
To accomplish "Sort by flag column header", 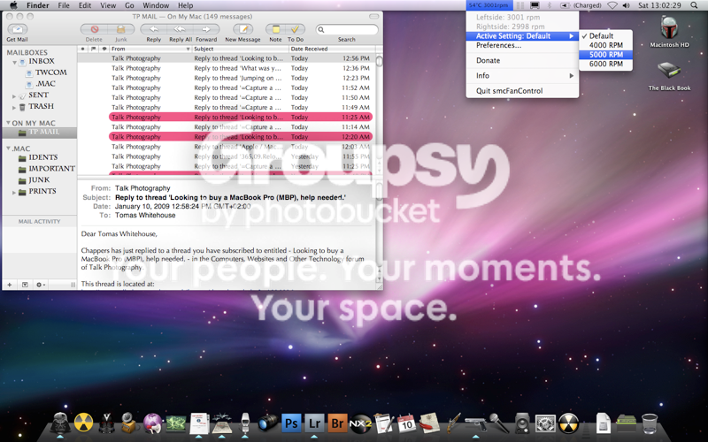I will click(x=94, y=49).
